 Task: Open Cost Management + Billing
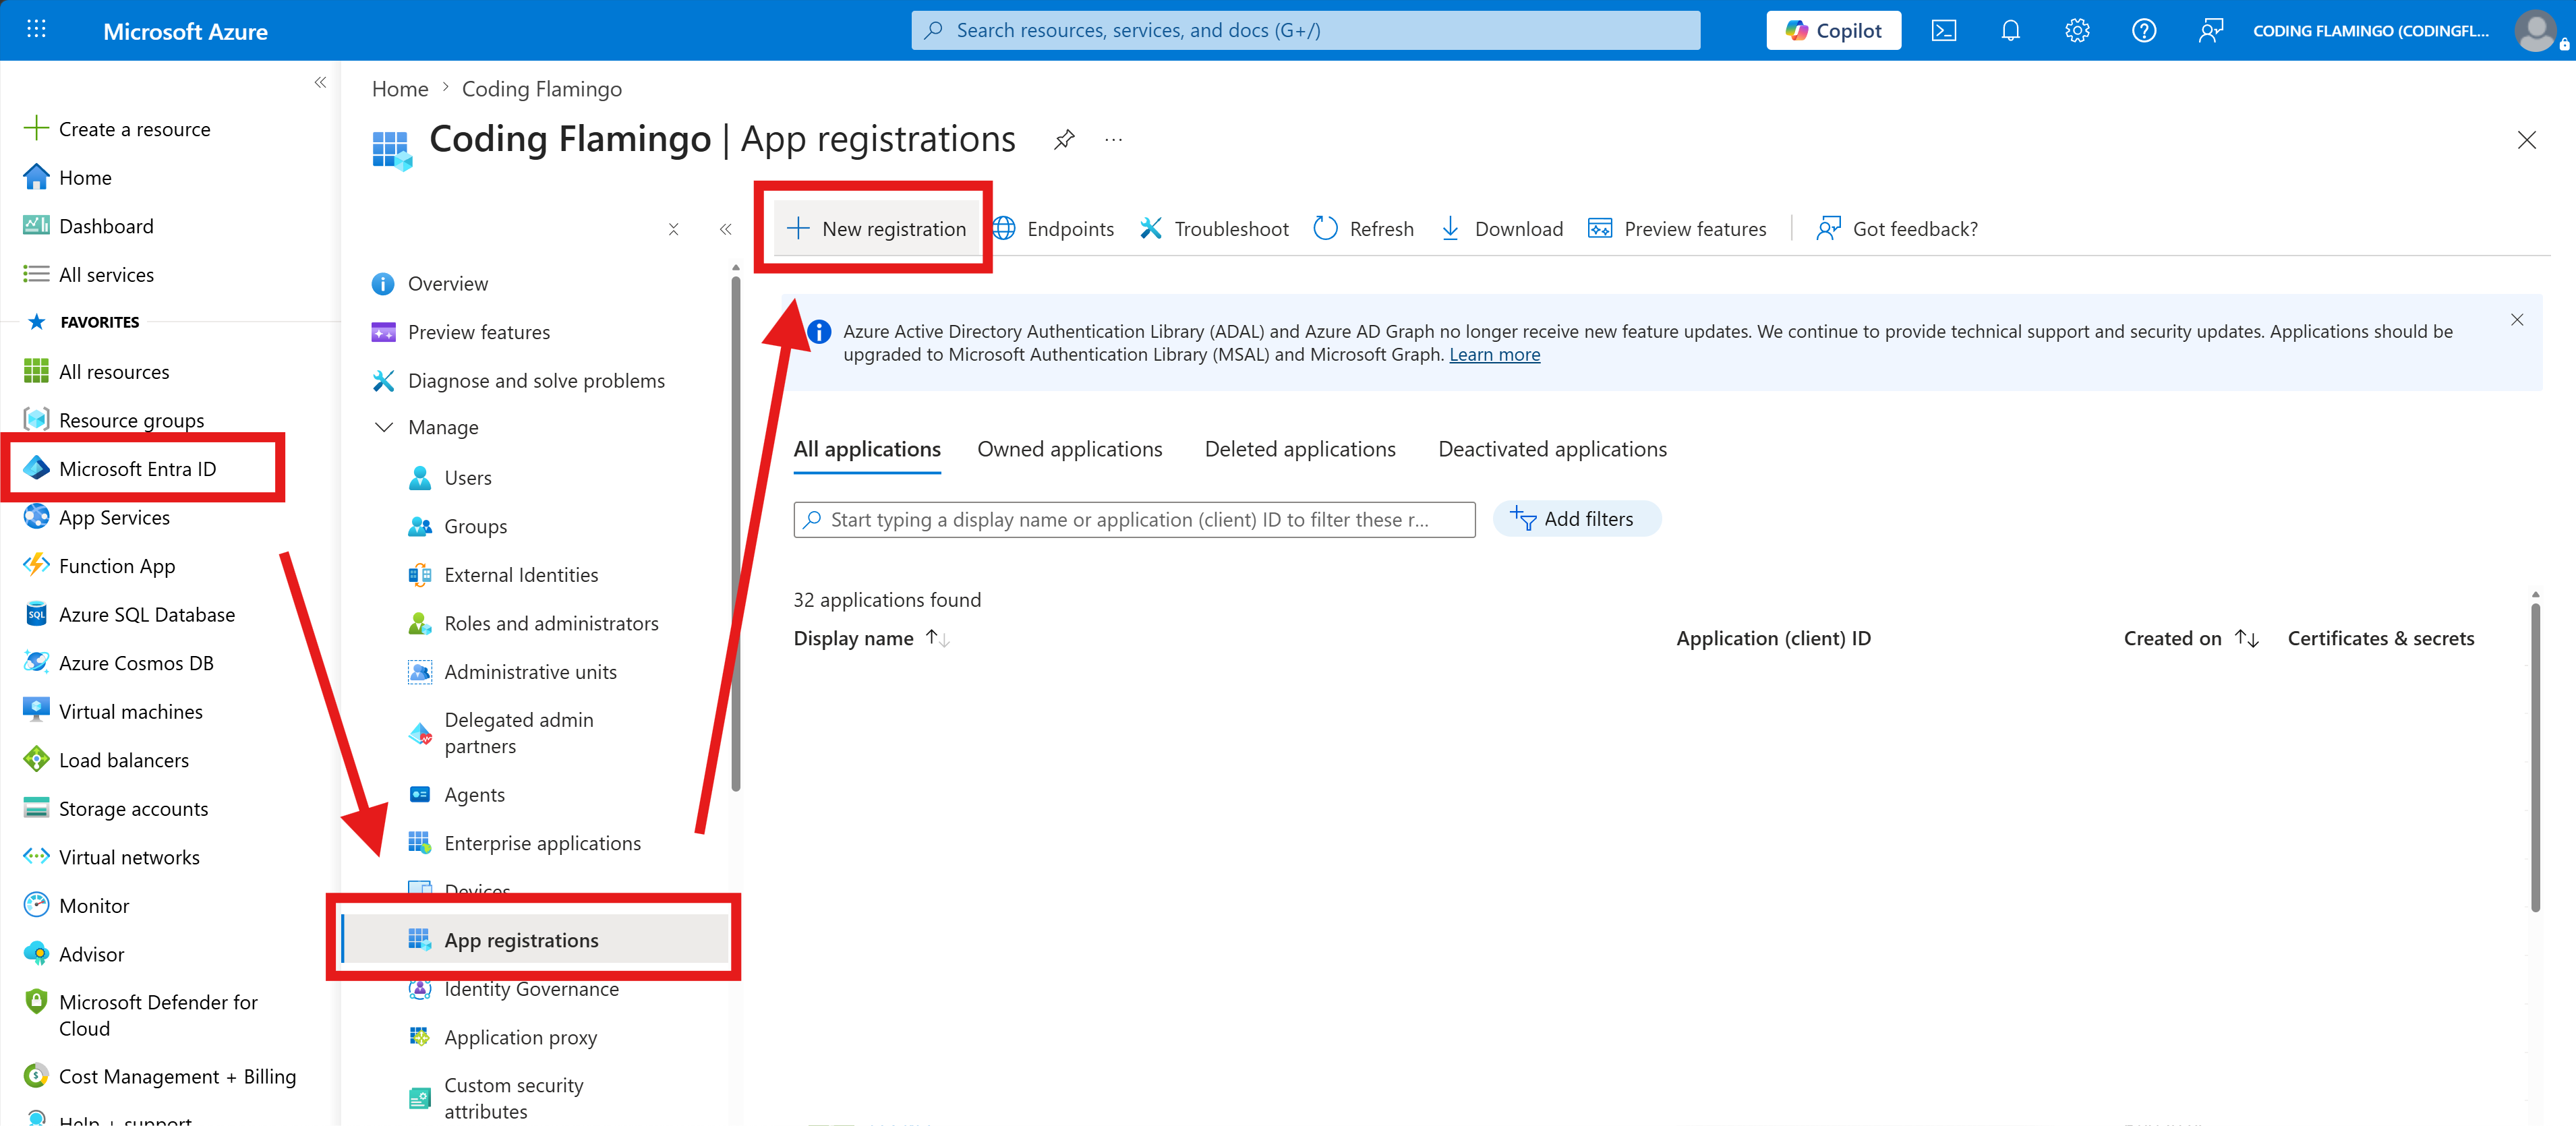tap(159, 1076)
